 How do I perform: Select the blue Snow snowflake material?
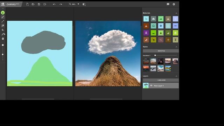pos(161,26)
